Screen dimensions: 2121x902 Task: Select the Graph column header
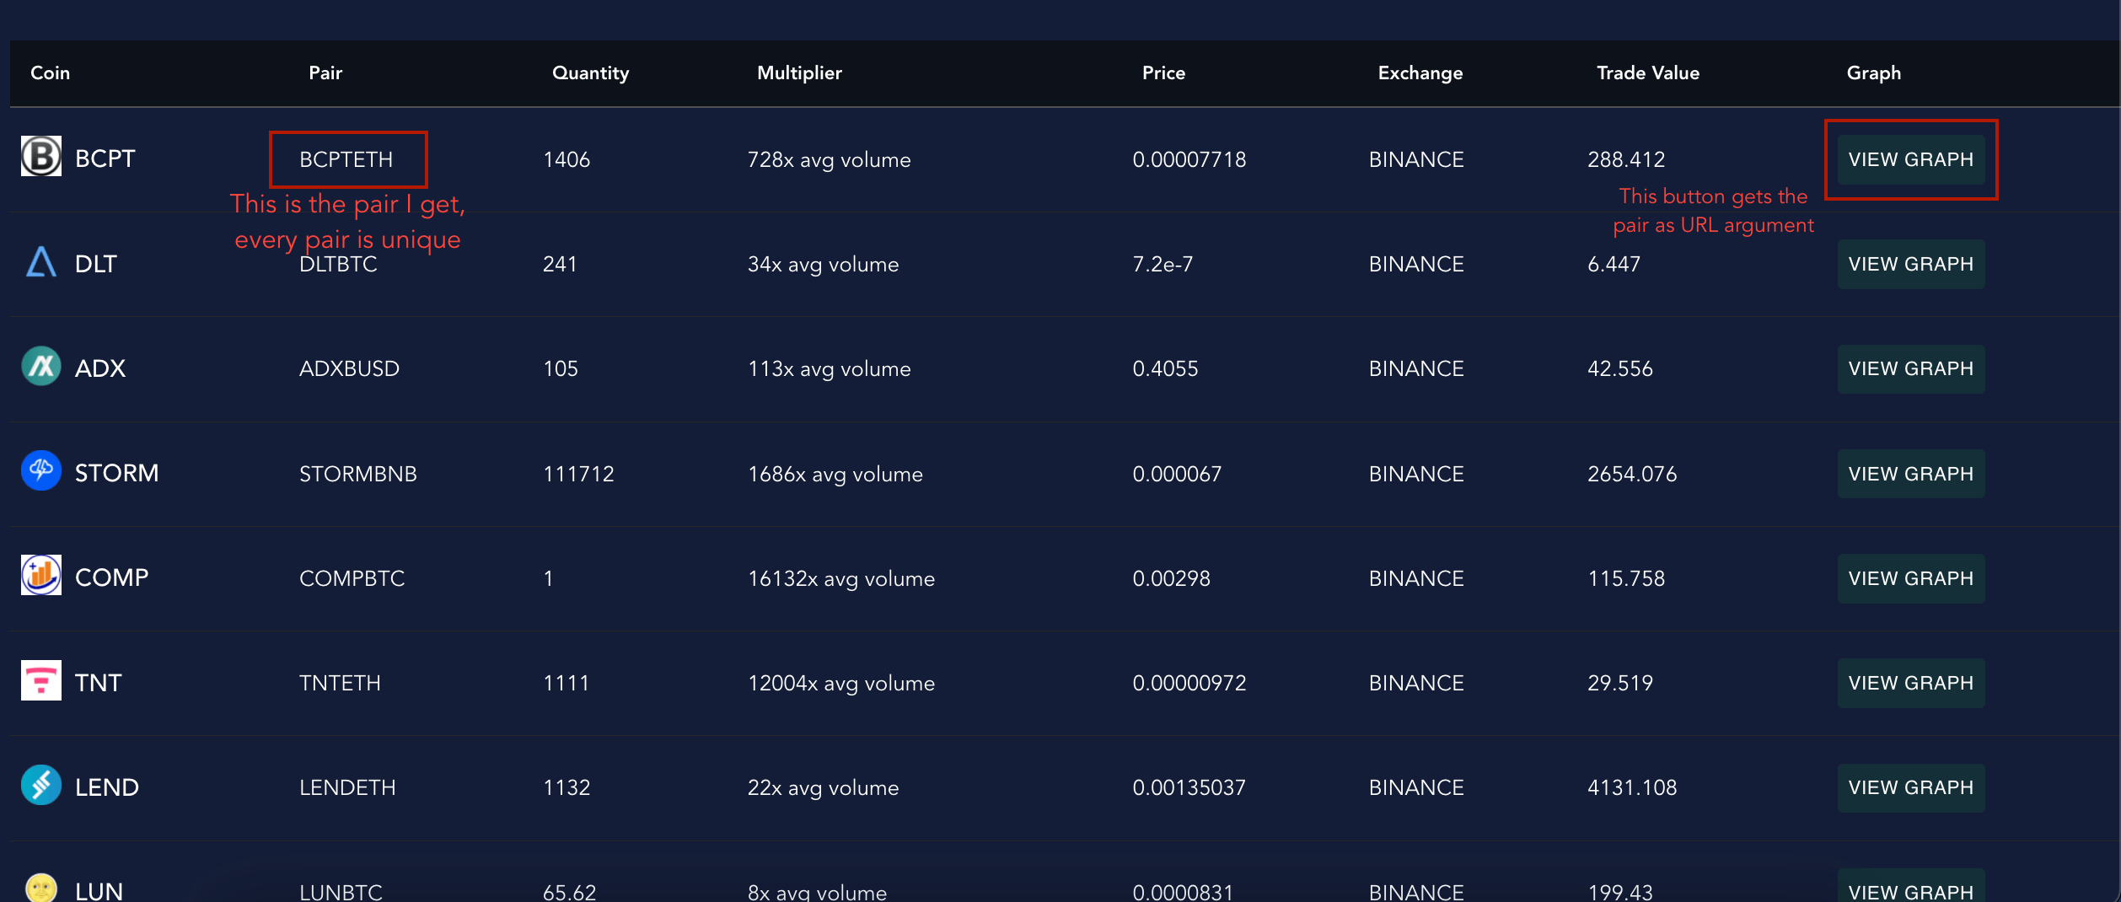[x=1874, y=72]
